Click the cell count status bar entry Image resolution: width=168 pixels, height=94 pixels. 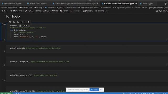145,93
